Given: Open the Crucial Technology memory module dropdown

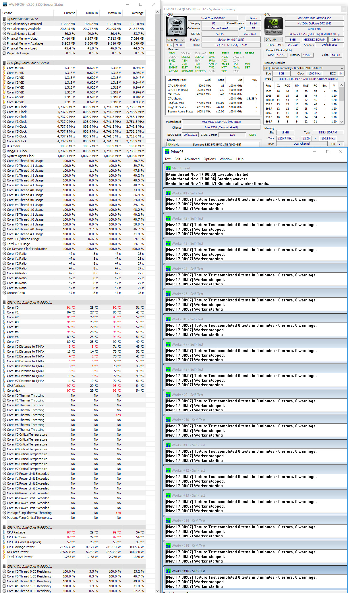Looking at the screenshot, I should tap(304, 68).
